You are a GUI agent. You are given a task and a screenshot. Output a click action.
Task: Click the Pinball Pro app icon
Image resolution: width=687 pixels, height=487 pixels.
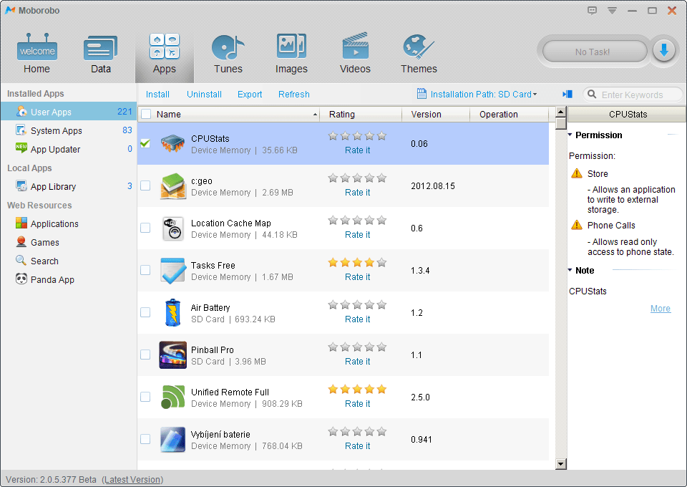tap(172, 355)
